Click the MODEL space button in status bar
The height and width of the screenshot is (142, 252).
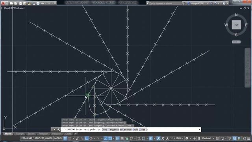coord(58,138)
